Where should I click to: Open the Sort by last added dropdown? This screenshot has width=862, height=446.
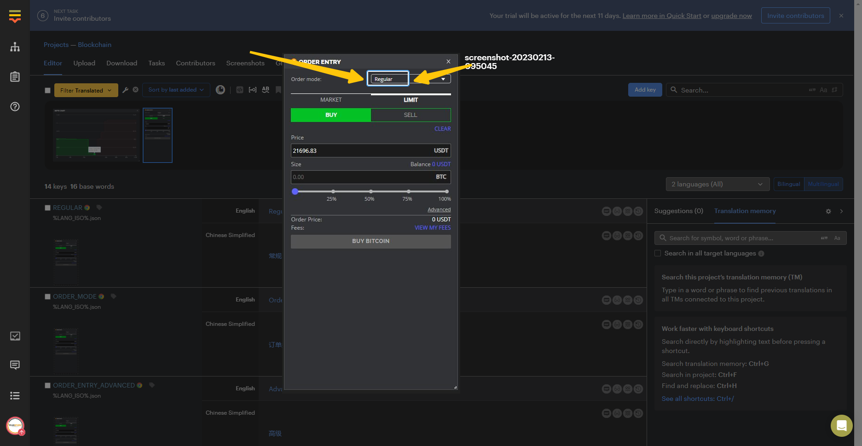pos(176,89)
